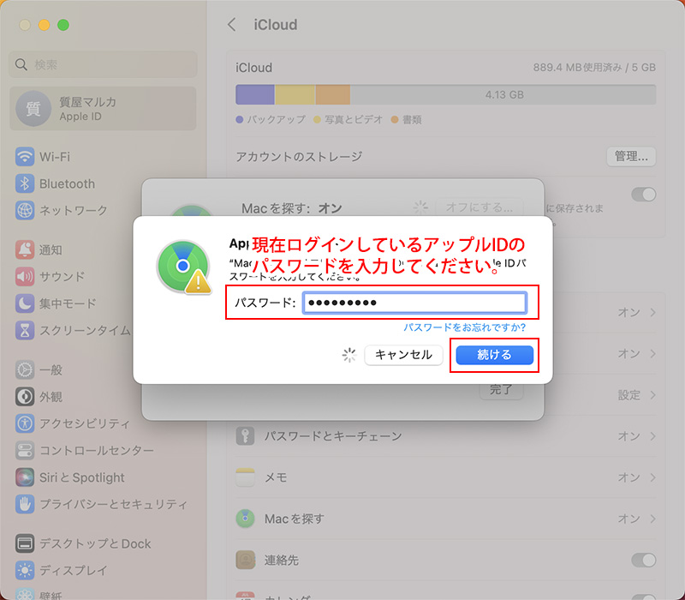Screen dimensions: 685x600
Task: Toggle the switch below the 管理 button
Action: (643, 195)
